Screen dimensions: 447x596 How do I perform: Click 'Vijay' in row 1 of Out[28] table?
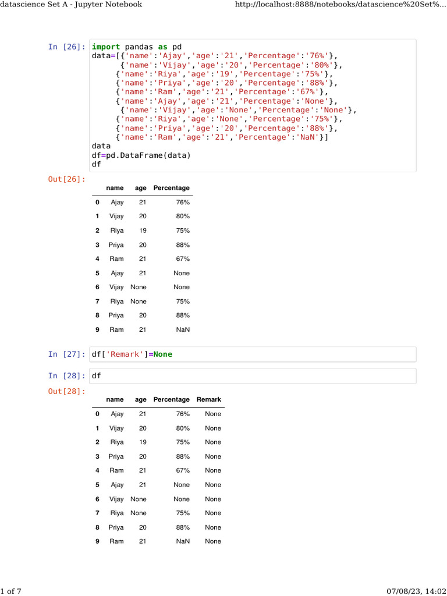click(x=116, y=428)
